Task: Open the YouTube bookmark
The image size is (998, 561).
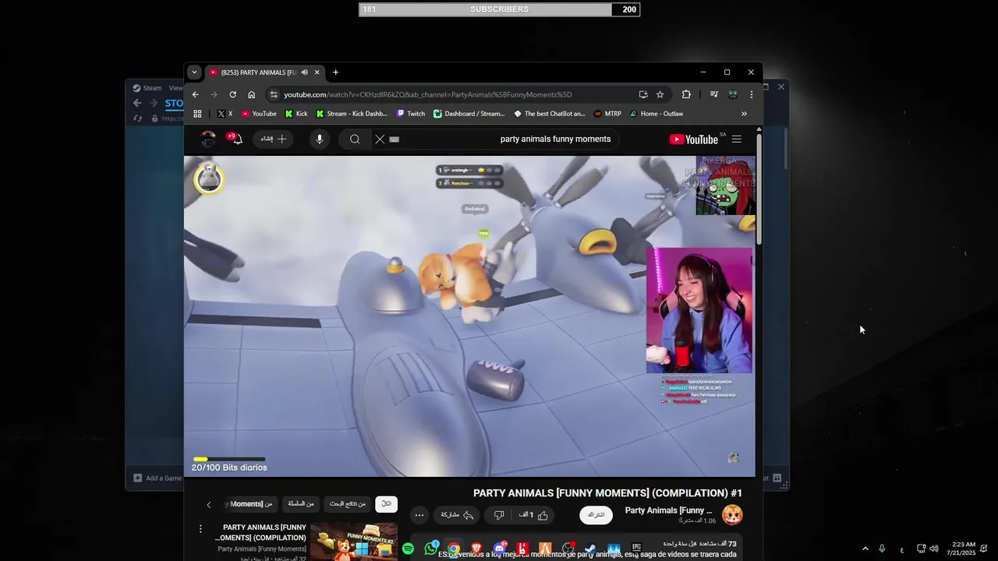Action: point(259,114)
